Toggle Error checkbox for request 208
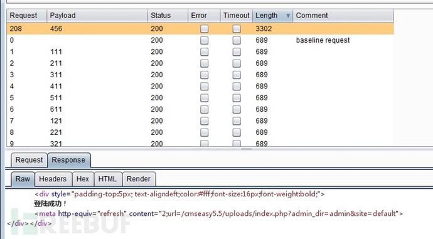Image resolution: width=433 pixels, height=239 pixels. pyautogui.click(x=205, y=29)
